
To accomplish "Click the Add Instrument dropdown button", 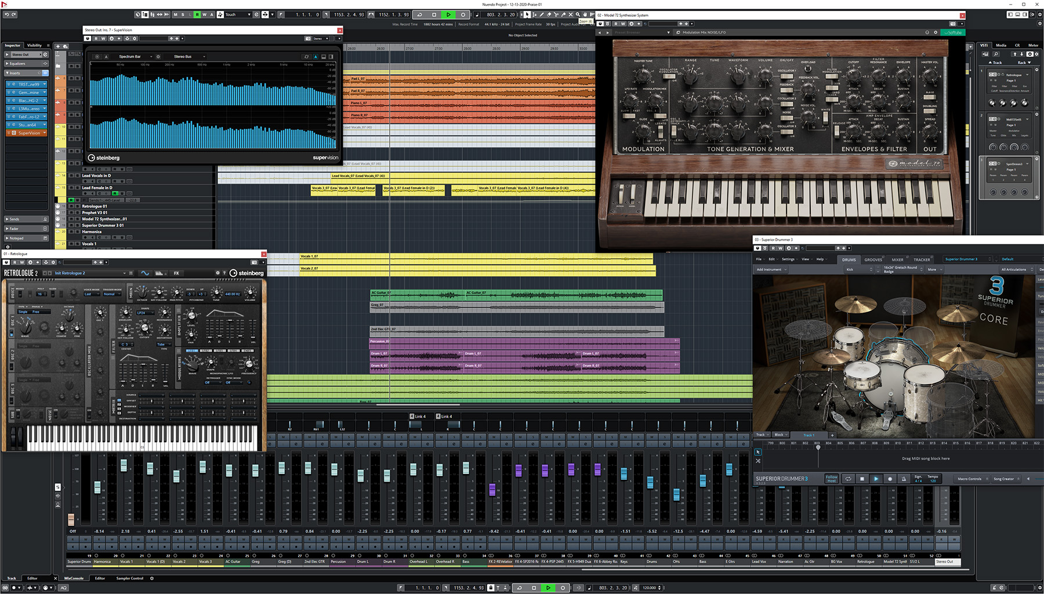I will 771,270.
